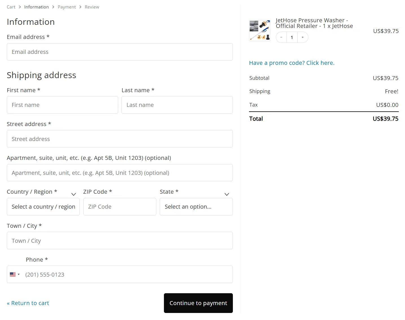Click the Email address input field
This screenshot has width=405, height=320.
coord(120,52)
